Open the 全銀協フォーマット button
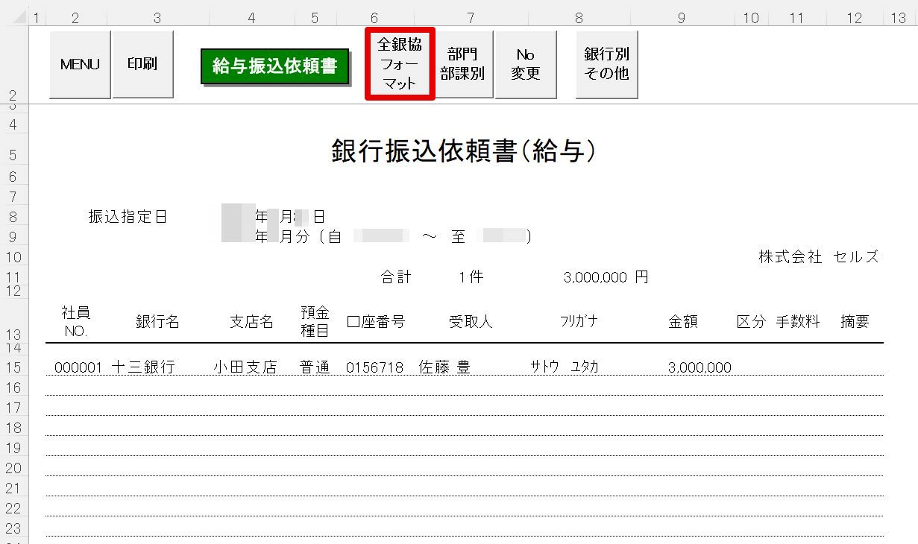 pyautogui.click(x=400, y=64)
